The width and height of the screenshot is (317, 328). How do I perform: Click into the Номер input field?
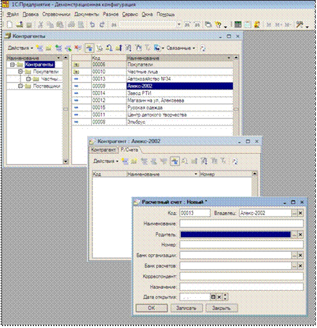241,245
